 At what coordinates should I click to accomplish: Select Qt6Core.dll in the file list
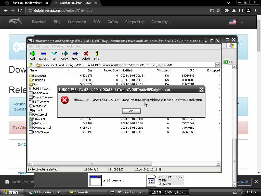click(38, 115)
